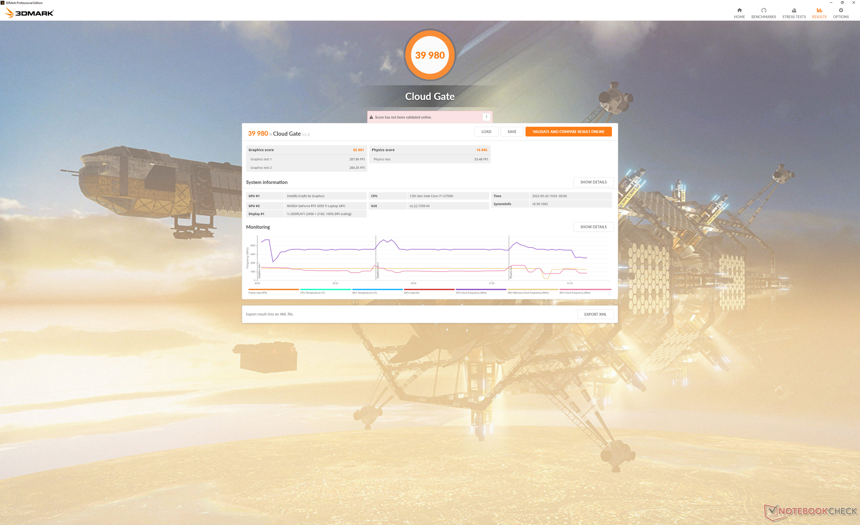860x525 pixels.
Task: Select the Results bar chart icon
Action: (819, 10)
